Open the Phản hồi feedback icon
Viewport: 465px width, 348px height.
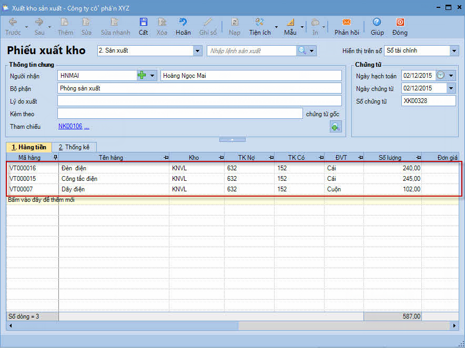[346, 22]
